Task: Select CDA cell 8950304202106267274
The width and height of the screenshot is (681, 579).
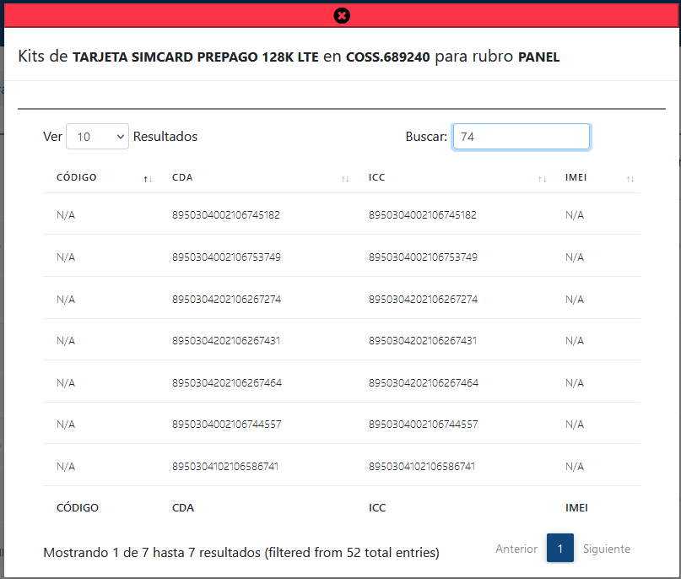Action: click(x=226, y=299)
